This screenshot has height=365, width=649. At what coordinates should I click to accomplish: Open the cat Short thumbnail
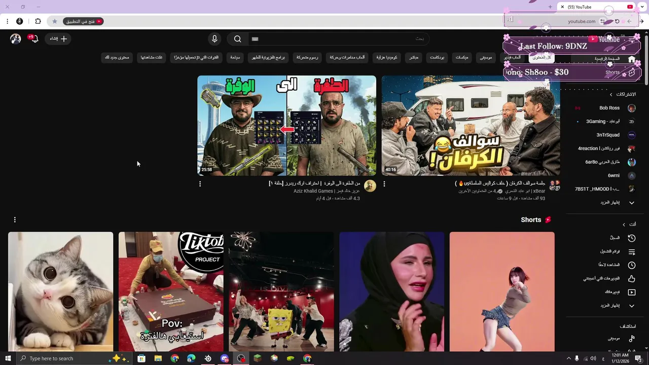click(x=61, y=291)
